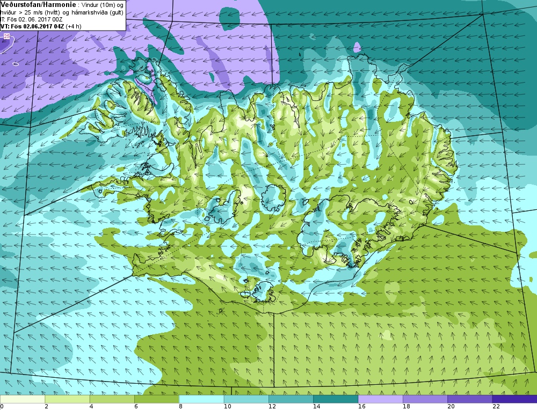Click the "18" legend scale label
Screen dimensions: 537x410
click(406, 407)
